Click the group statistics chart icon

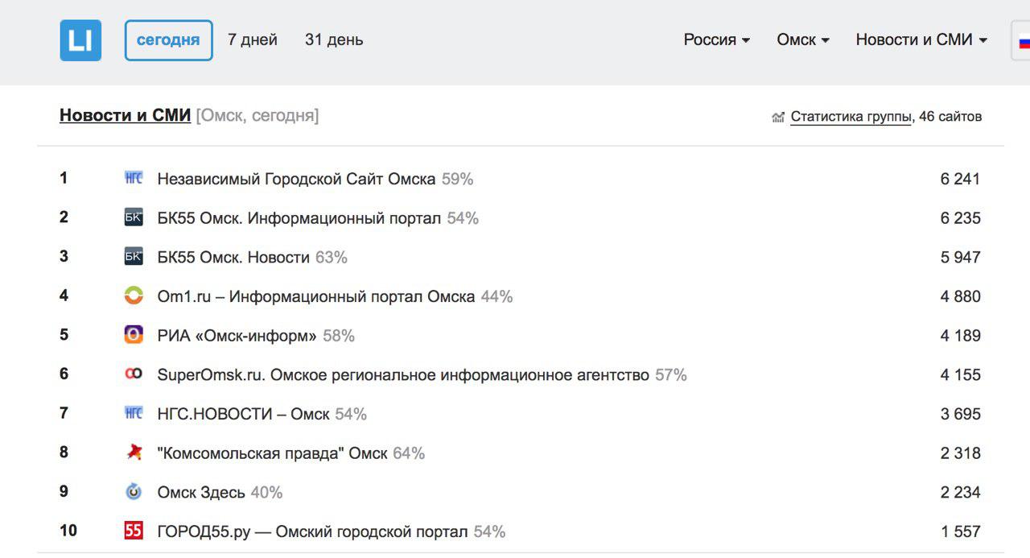pyautogui.click(x=778, y=118)
